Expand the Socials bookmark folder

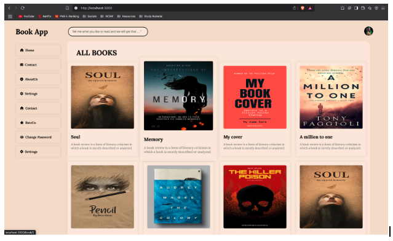[x=90, y=16]
